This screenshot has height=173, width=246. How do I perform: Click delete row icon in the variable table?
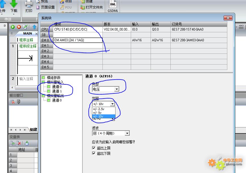(18, 143)
